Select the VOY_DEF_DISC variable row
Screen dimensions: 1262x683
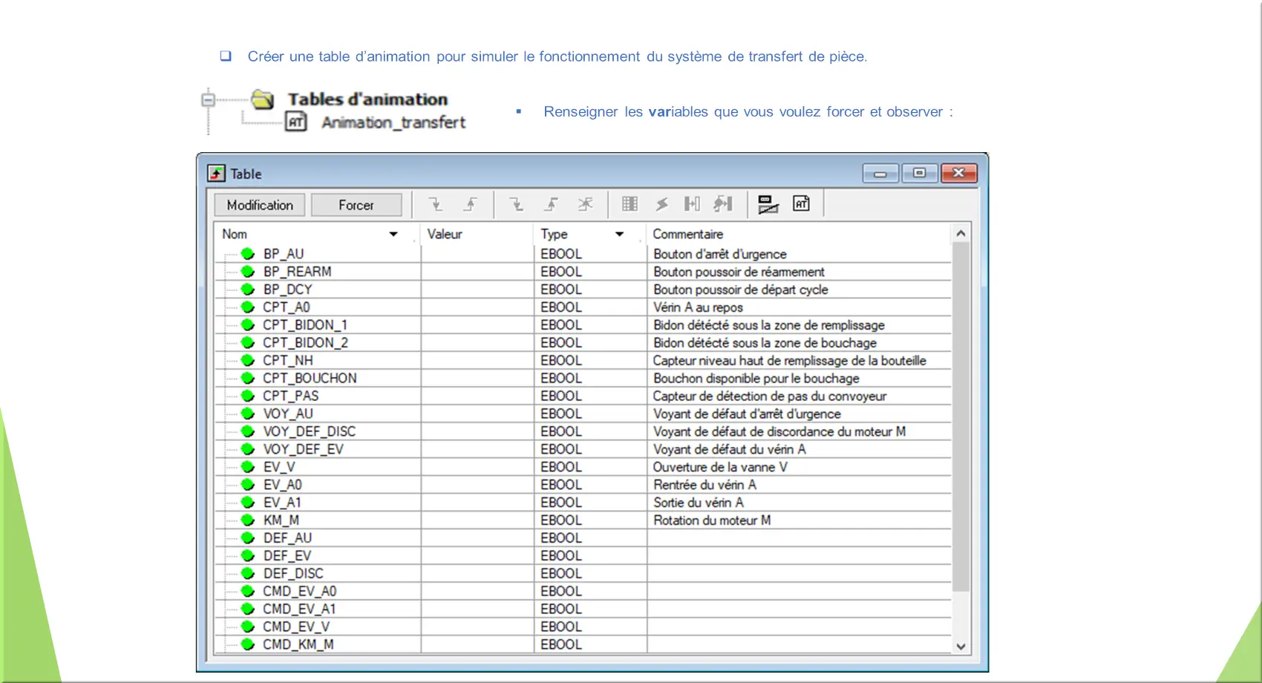click(583, 432)
